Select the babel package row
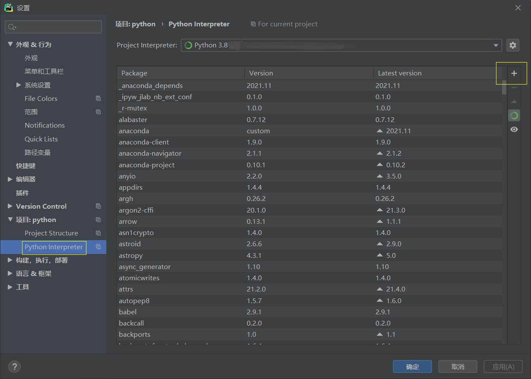The height and width of the screenshot is (379, 531). tap(309, 312)
